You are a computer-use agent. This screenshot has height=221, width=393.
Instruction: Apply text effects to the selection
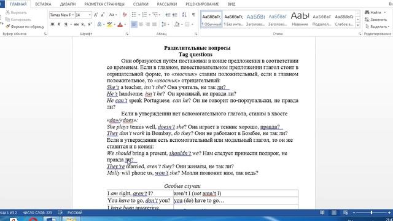pos(99,25)
